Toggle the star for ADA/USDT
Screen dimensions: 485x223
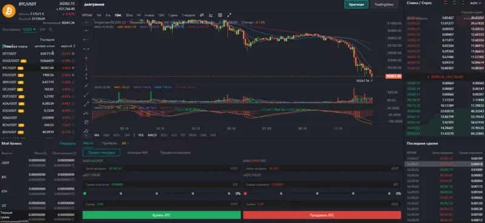click(73, 104)
